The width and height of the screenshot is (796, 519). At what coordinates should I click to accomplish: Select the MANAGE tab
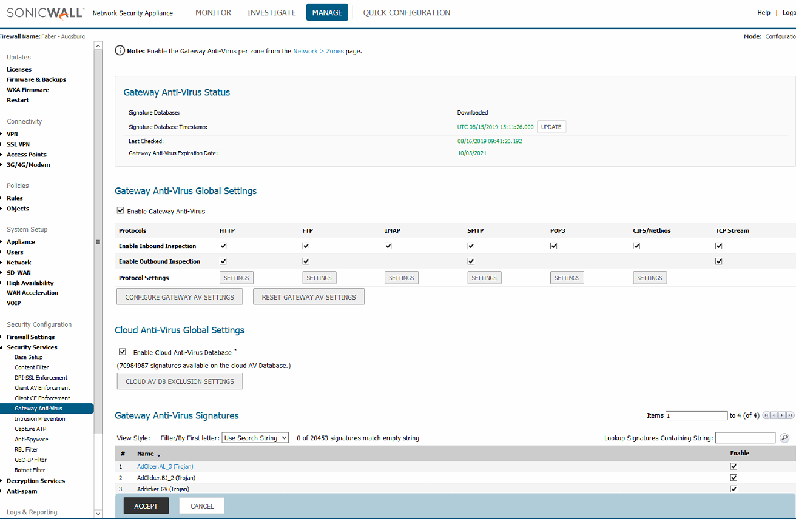[x=327, y=13]
